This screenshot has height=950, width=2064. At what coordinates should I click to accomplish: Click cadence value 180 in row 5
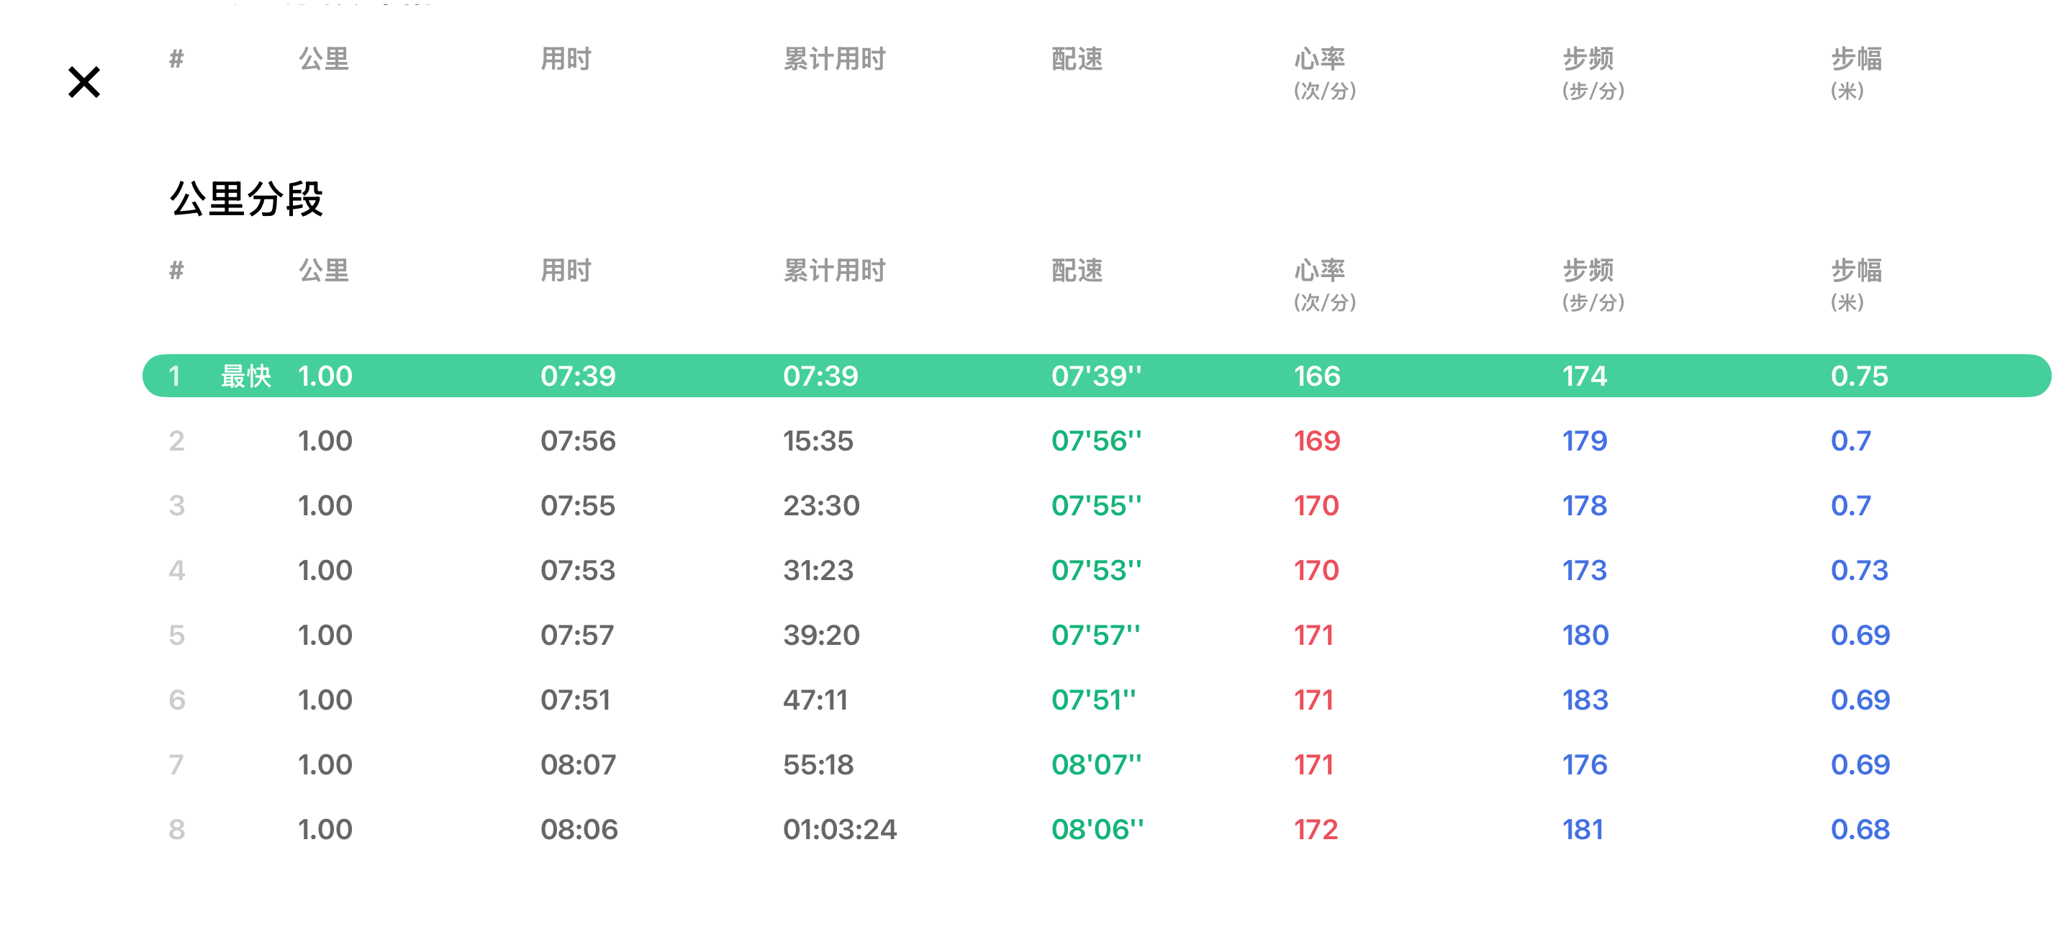[1584, 635]
